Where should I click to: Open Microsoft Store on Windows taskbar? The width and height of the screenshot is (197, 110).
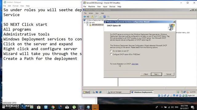click(39, 107)
